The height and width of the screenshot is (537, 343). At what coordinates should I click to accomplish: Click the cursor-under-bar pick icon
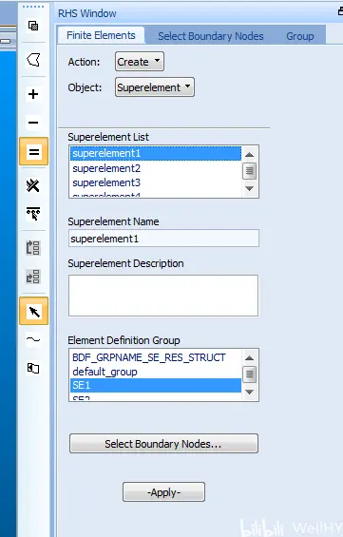pyautogui.click(x=33, y=214)
